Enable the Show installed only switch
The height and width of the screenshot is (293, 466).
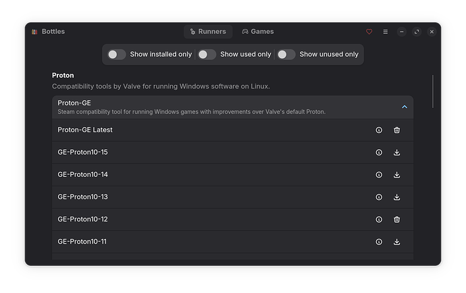coord(116,55)
